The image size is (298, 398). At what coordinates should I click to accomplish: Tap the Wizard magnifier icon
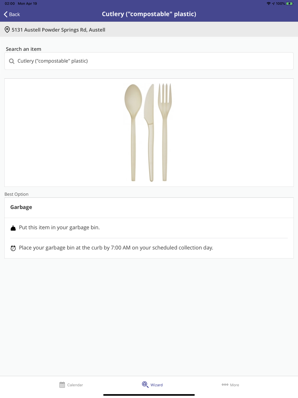pos(145,385)
